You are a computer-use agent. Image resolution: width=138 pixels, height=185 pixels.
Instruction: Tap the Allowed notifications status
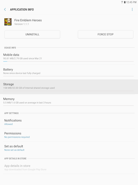(8, 124)
